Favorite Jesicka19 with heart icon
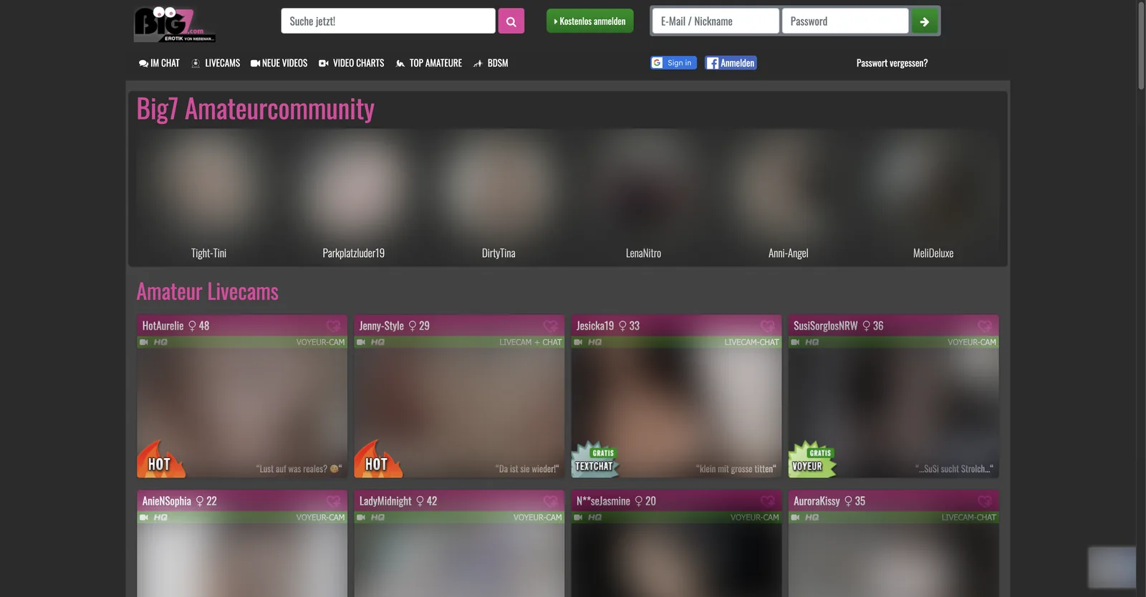Viewport: 1146px width, 597px height. point(768,326)
